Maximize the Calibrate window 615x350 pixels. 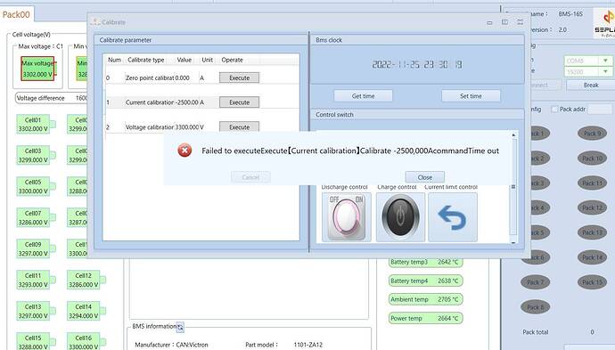pos(504,22)
